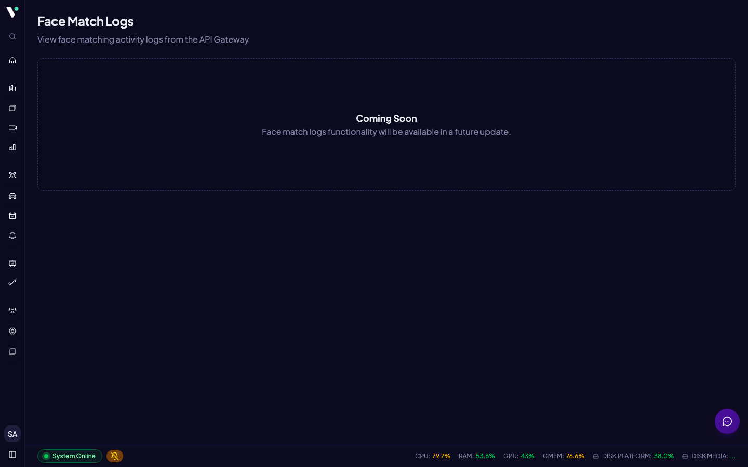Click the Coming Soon heading
Screen dimensions: 748x467
pos(386,118)
